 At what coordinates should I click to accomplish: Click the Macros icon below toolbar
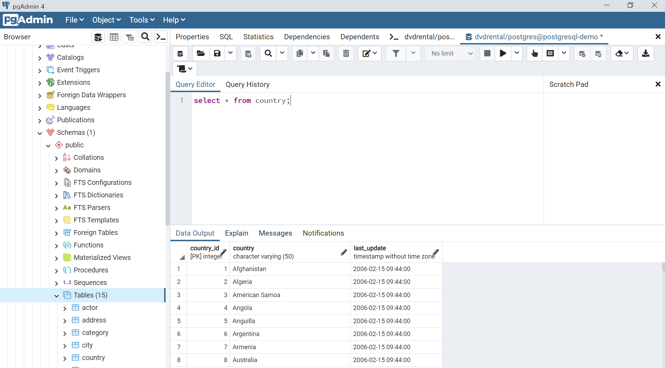[x=185, y=69]
